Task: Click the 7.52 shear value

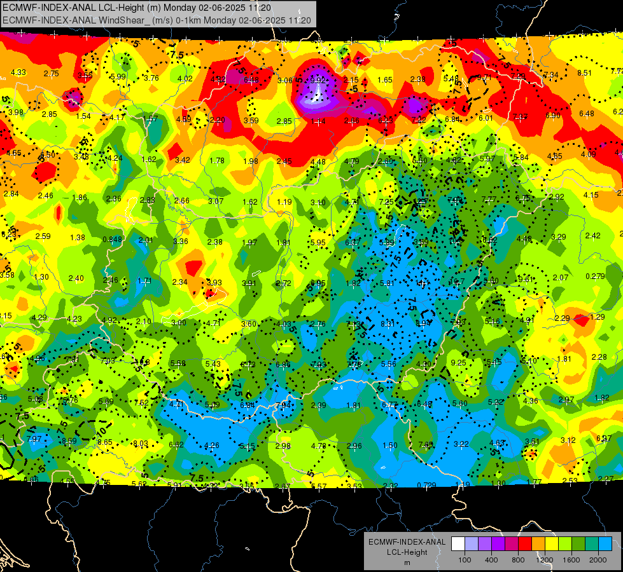Action: click(141, 402)
